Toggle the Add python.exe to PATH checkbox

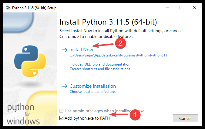(62, 118)
